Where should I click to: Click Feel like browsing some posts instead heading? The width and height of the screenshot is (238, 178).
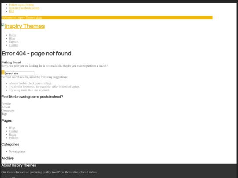(x=32, y=97)
